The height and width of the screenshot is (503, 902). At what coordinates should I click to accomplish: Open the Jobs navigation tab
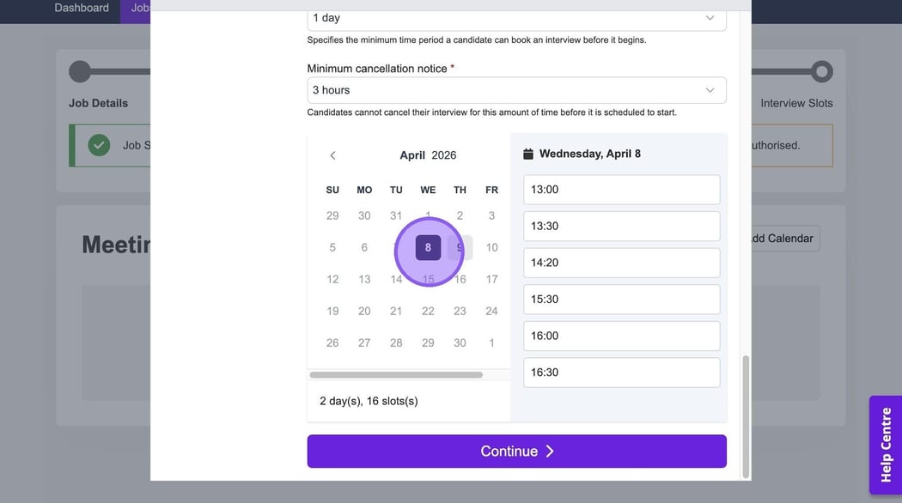click(140, 8)
